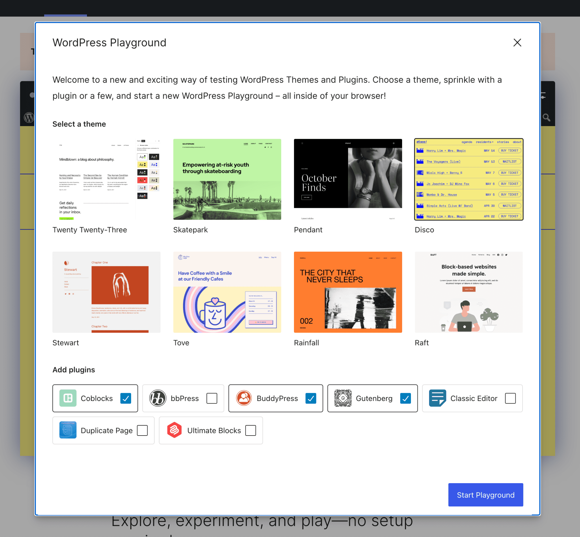Close the WordPress Playground dialog
The image size is (580, 537).
click(x=517, y=43)
